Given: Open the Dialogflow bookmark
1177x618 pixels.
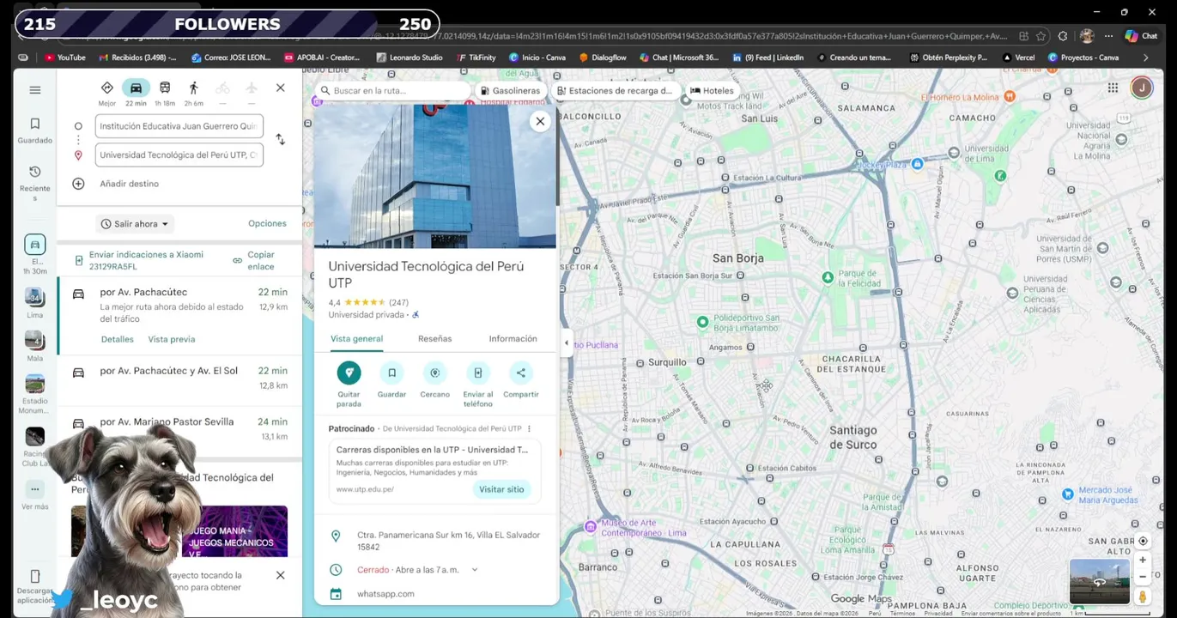Looking at the screenshot, I should tap(603, 58).
